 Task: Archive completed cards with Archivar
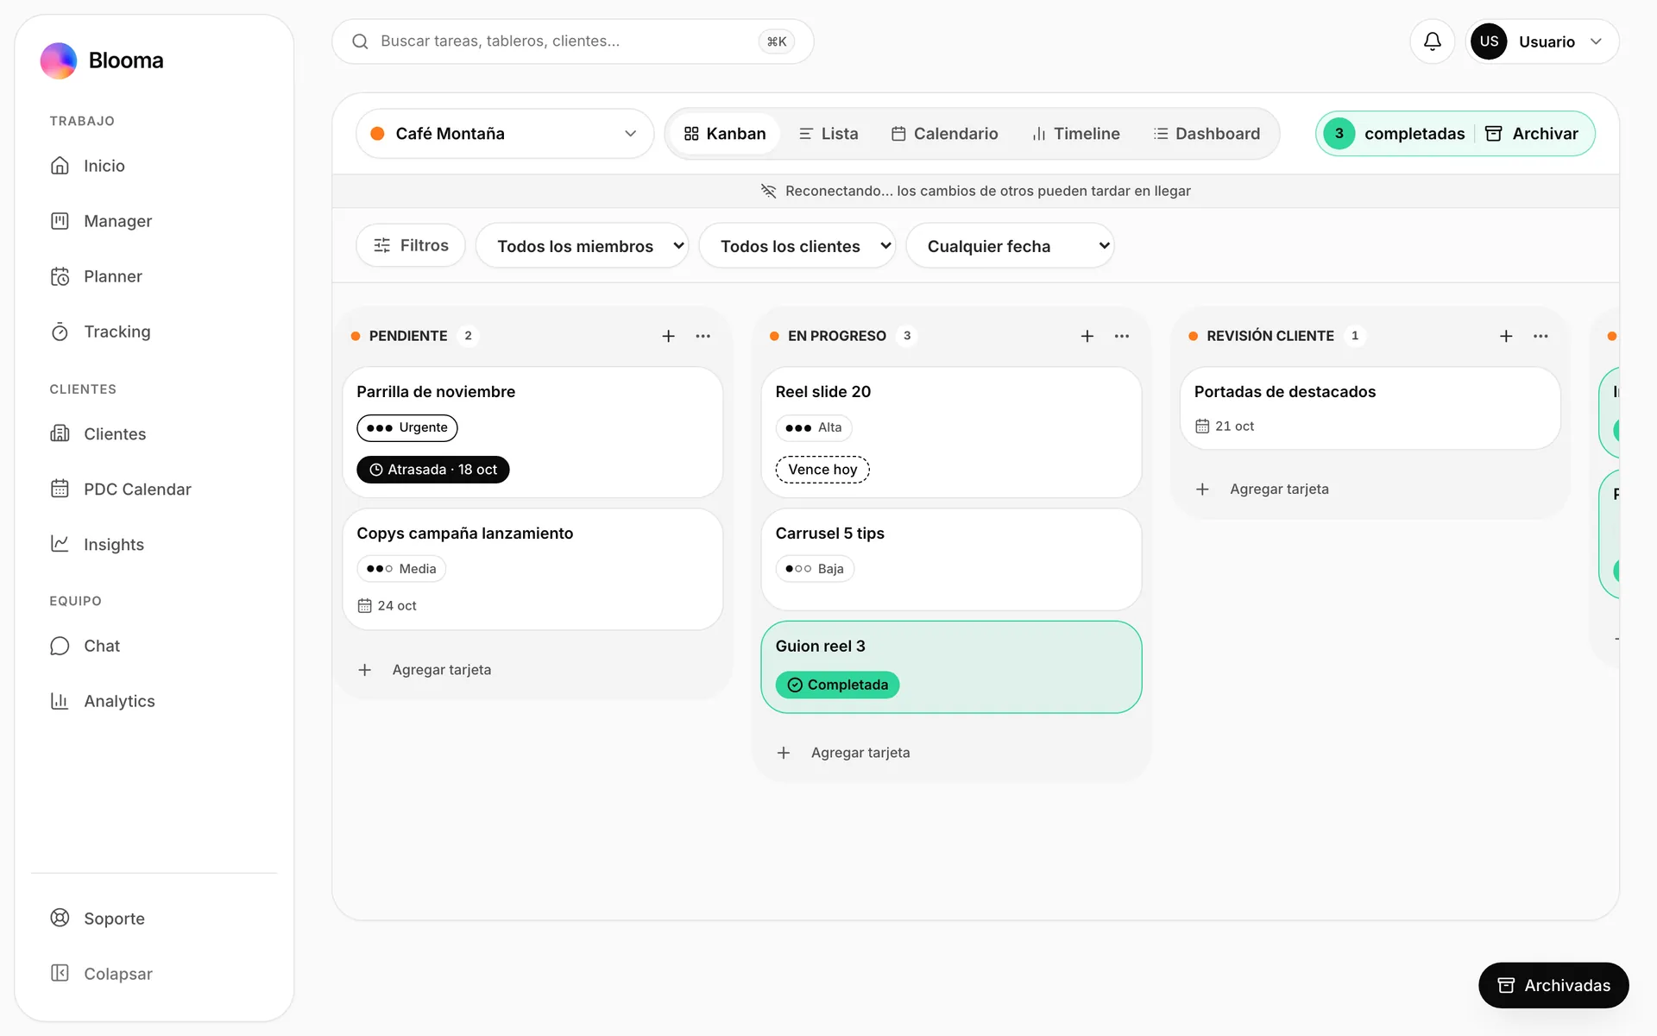(x=1532, y=134)
